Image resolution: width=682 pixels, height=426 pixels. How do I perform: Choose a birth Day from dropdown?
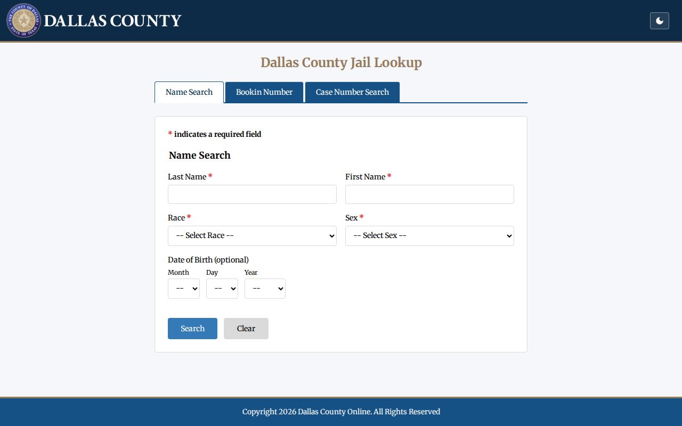click(x=222, y=289)
